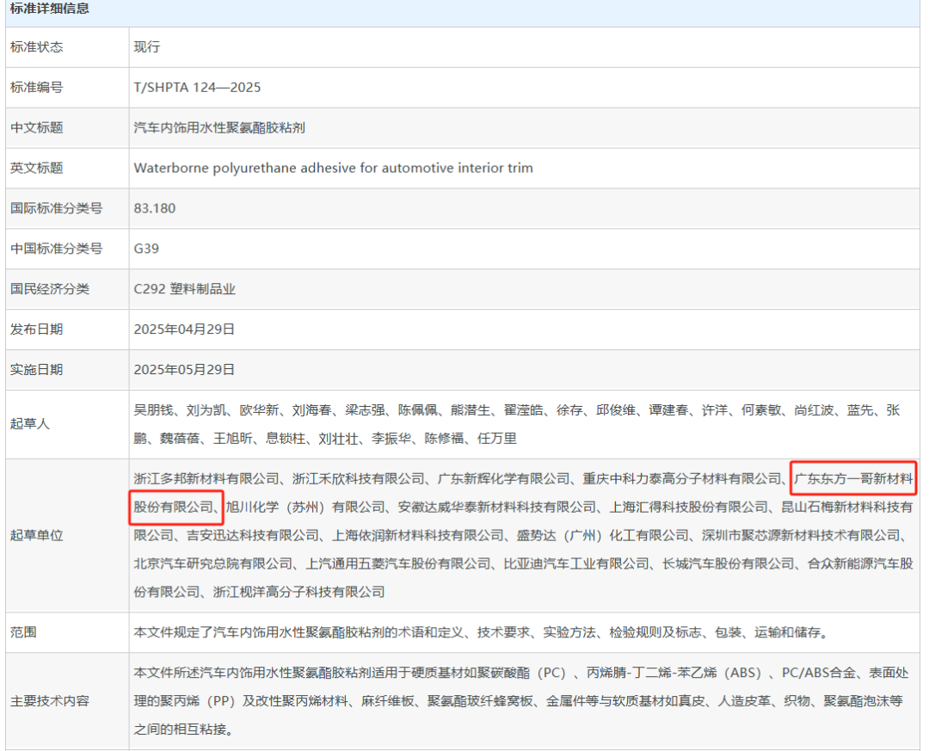Select the C292 塑料制品业 classification value
The image size is (929, 751).
click(x=184, y=289)
